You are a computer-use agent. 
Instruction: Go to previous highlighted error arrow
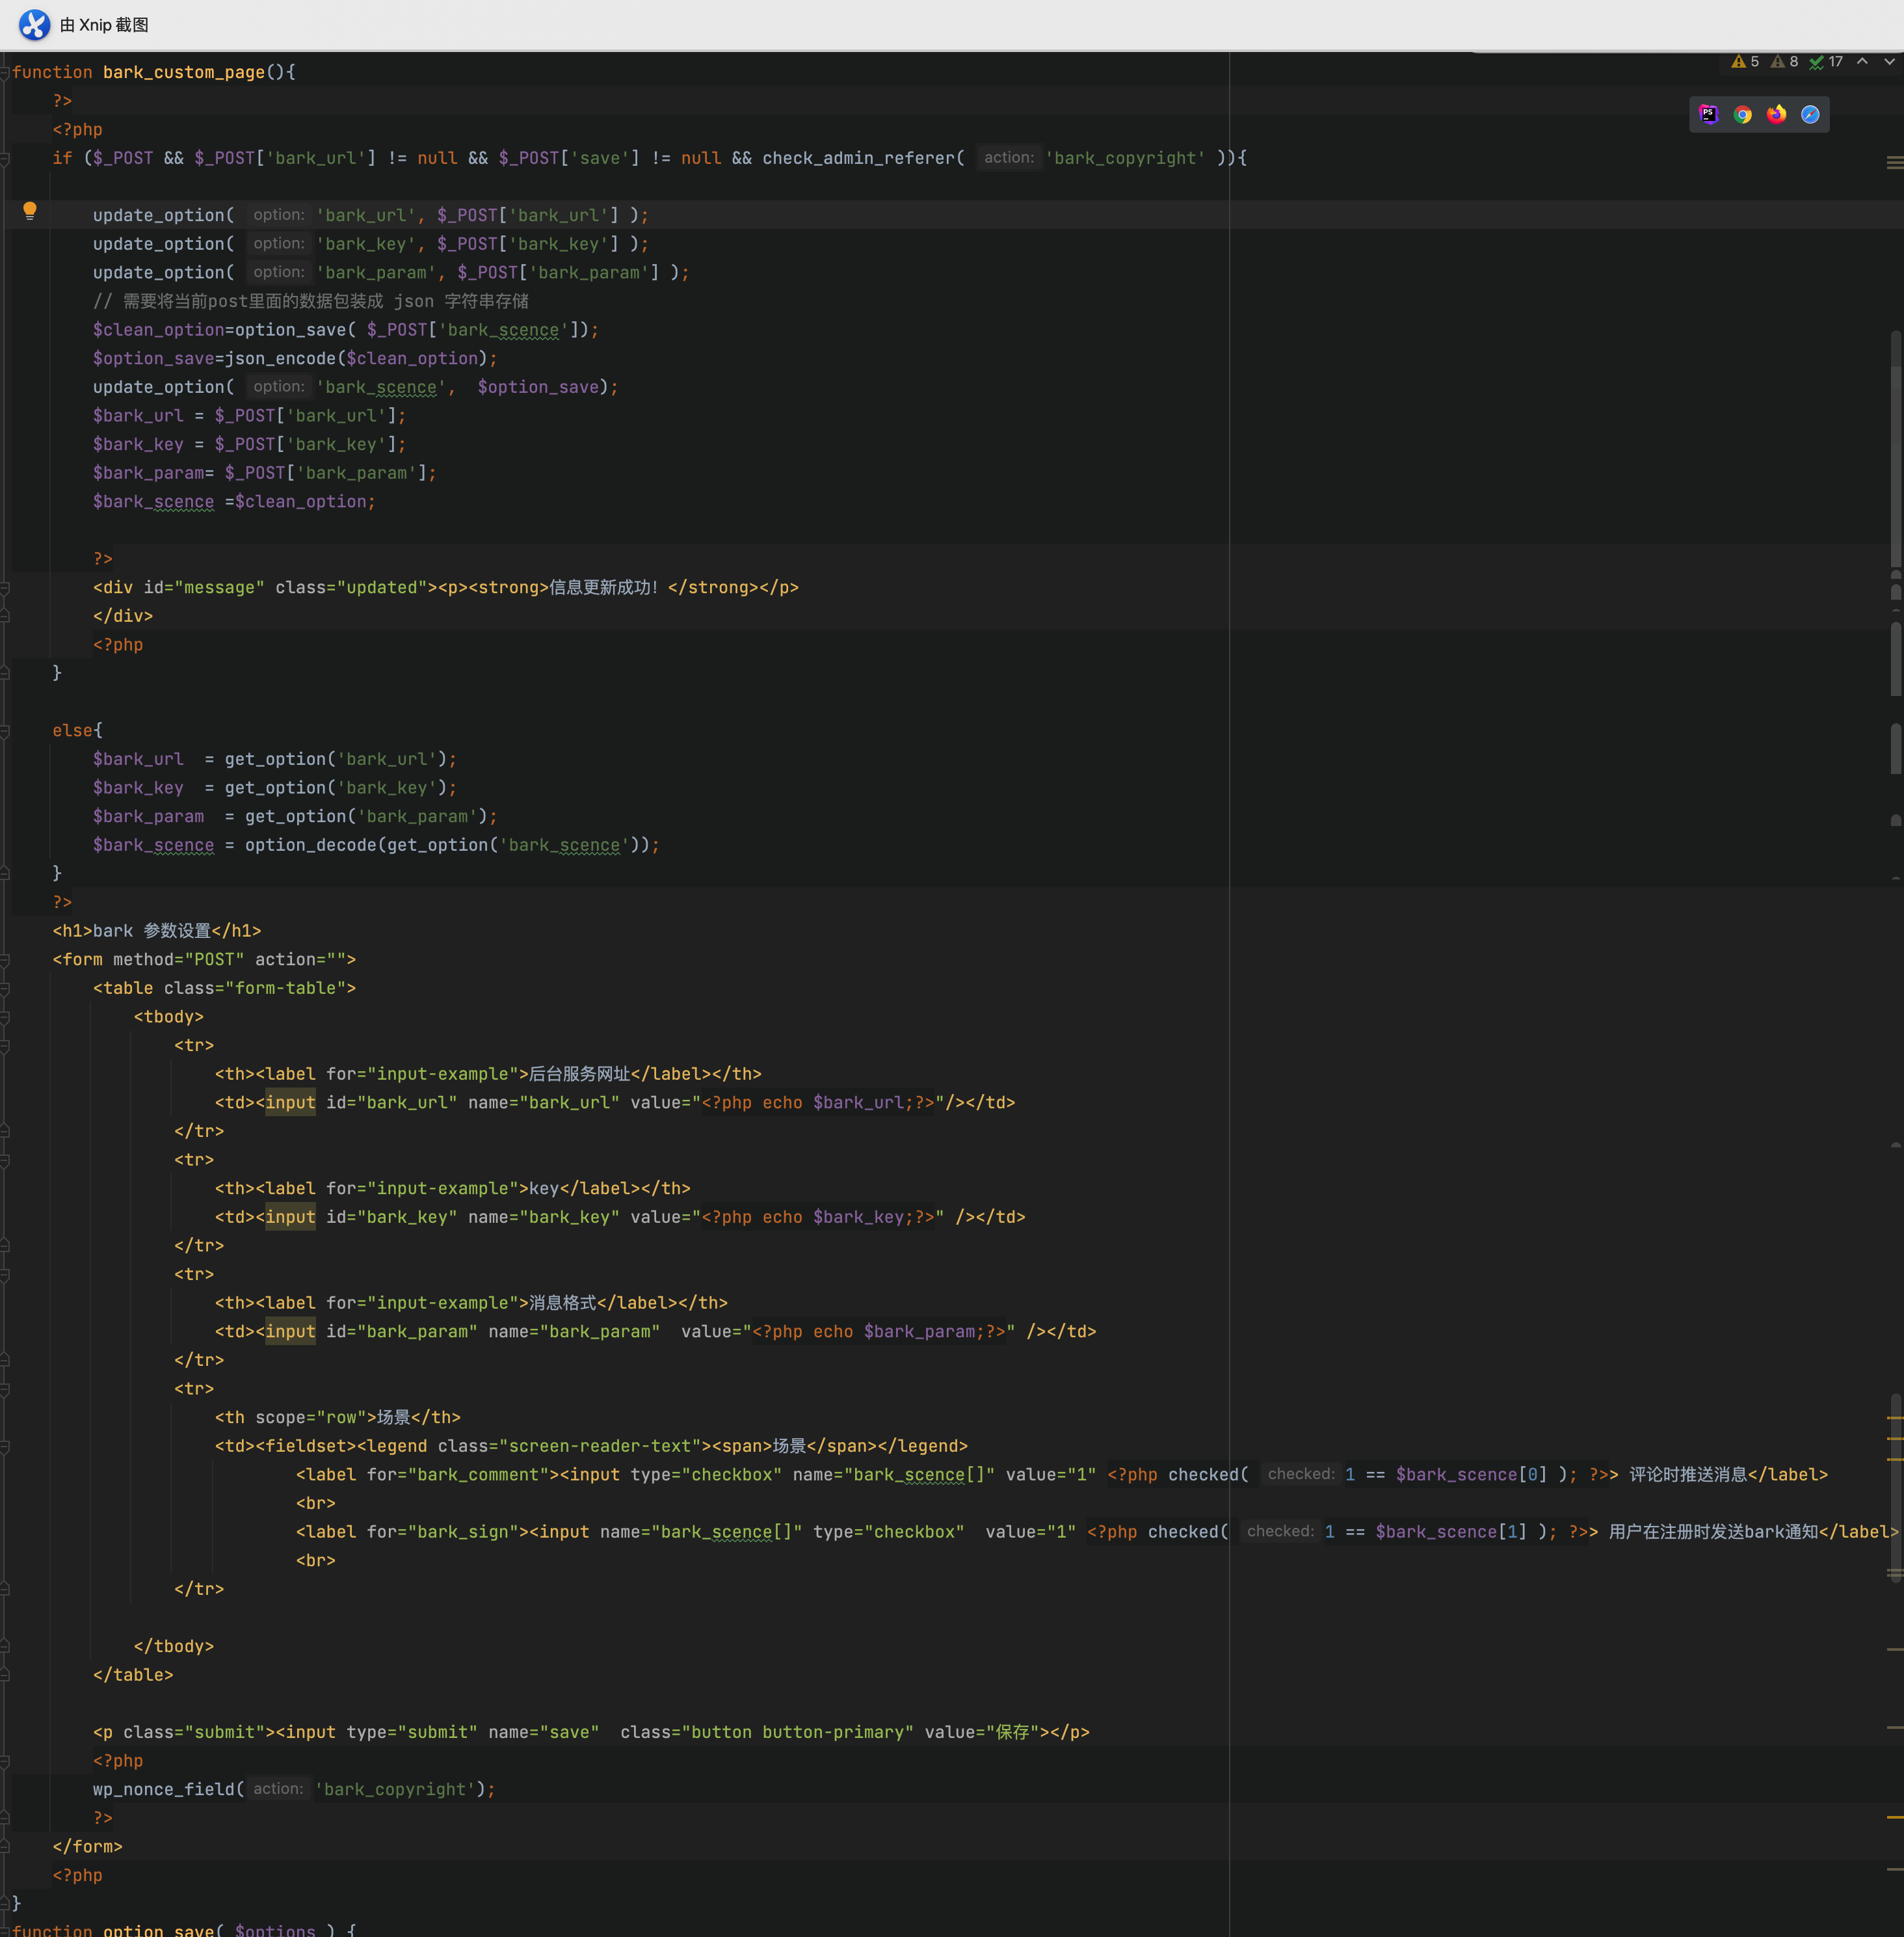(x=1862, y=62)
